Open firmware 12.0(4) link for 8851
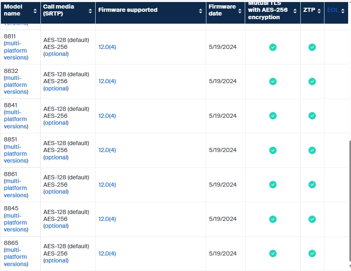Image resolution: width=351 pixels, height=271 pixels. [x=107, y=150]
